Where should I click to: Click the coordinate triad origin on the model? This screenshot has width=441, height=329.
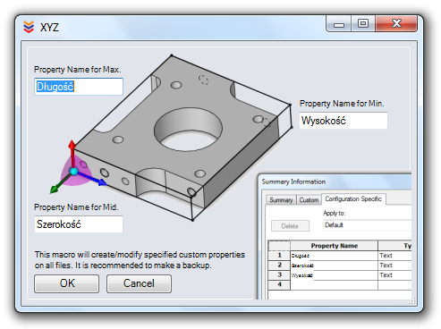[x=73, y=171]
